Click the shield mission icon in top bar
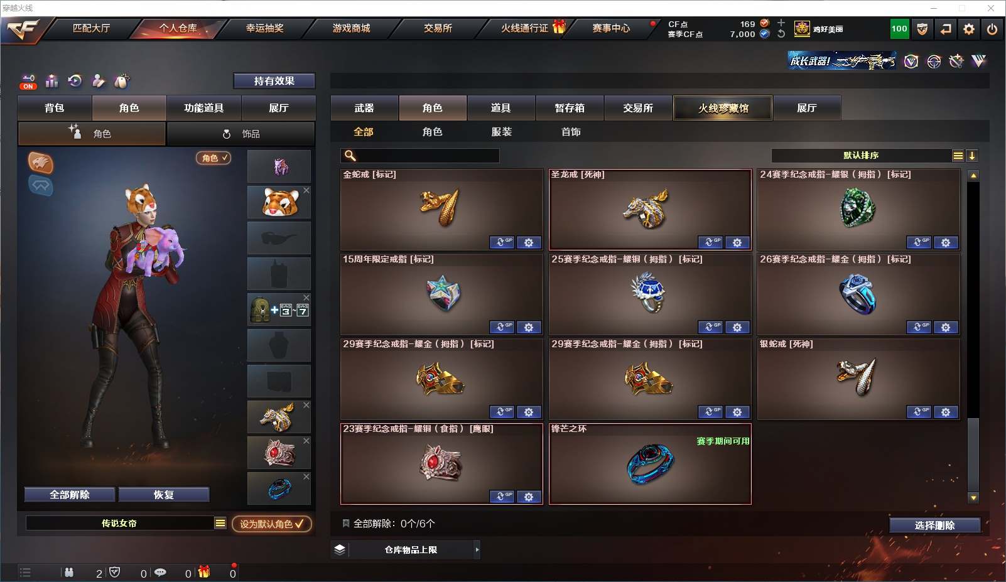This screenshot has height=582, width=1006. (922, 29)
